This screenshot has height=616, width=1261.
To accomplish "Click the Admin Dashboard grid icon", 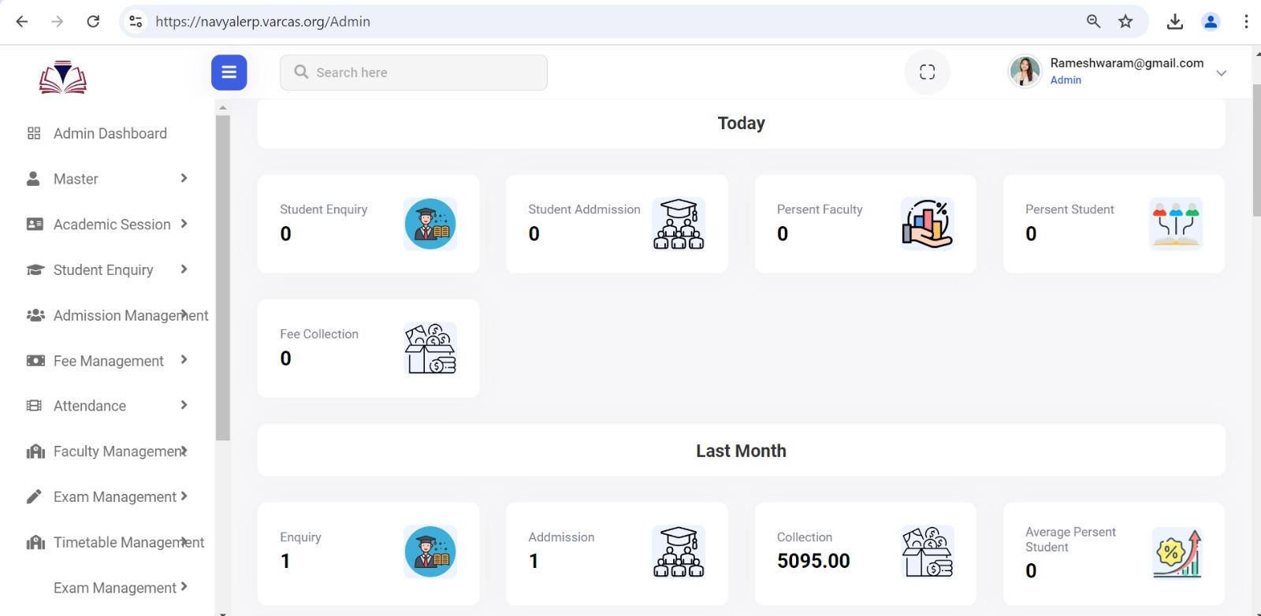I will coord(34,133).
